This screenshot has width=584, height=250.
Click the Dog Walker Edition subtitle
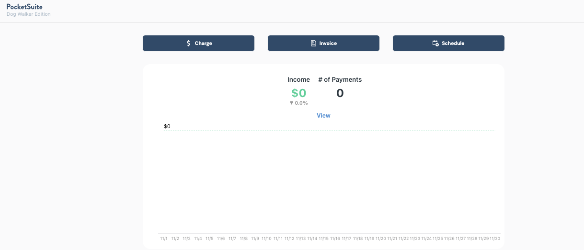click(x=29, y=14)
